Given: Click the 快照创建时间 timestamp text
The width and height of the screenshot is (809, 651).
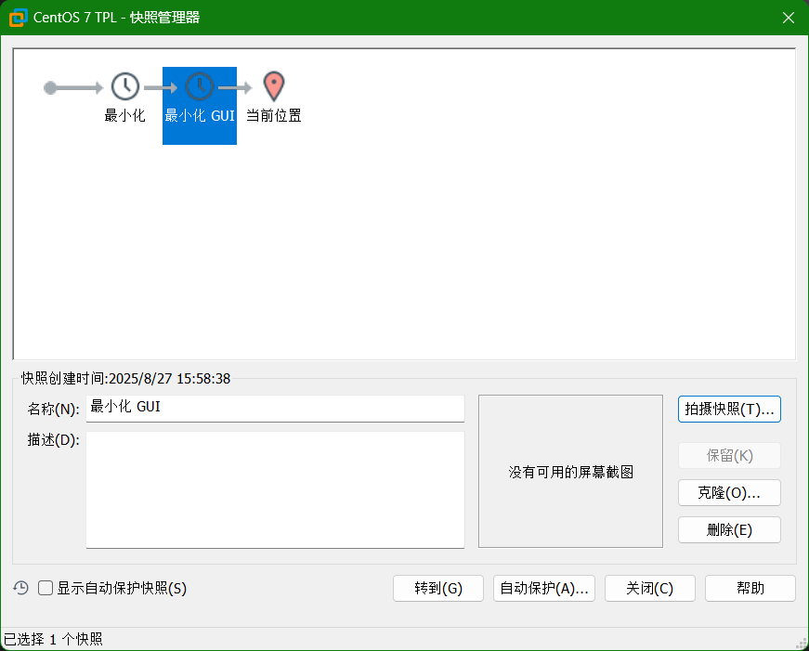Looking at the screenshot, I should [126, 379].
